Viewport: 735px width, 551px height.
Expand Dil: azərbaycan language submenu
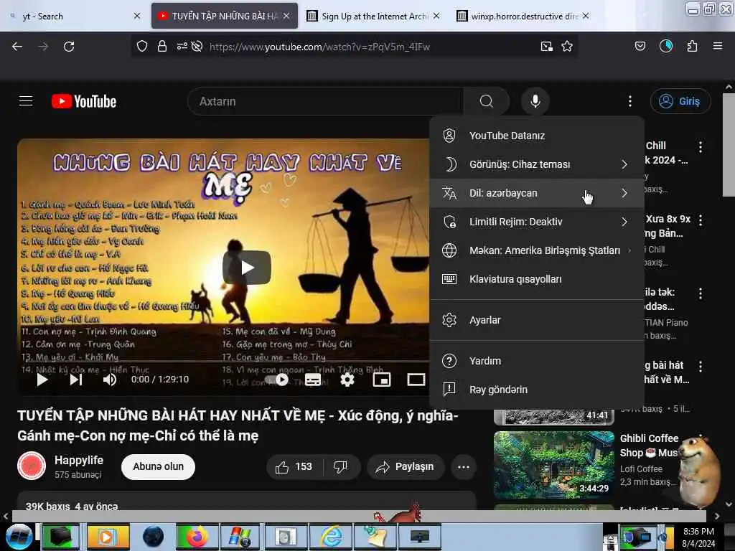(x=537, y=193)
